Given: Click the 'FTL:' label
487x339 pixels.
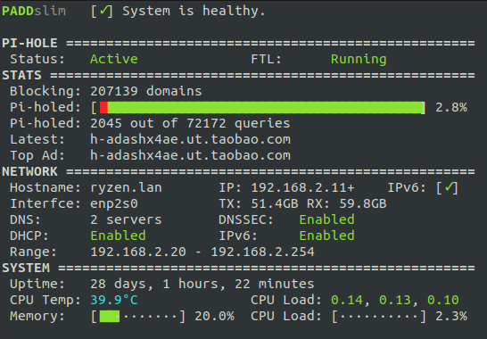Looking at the screenshot, I should click(x=266, y=59).
